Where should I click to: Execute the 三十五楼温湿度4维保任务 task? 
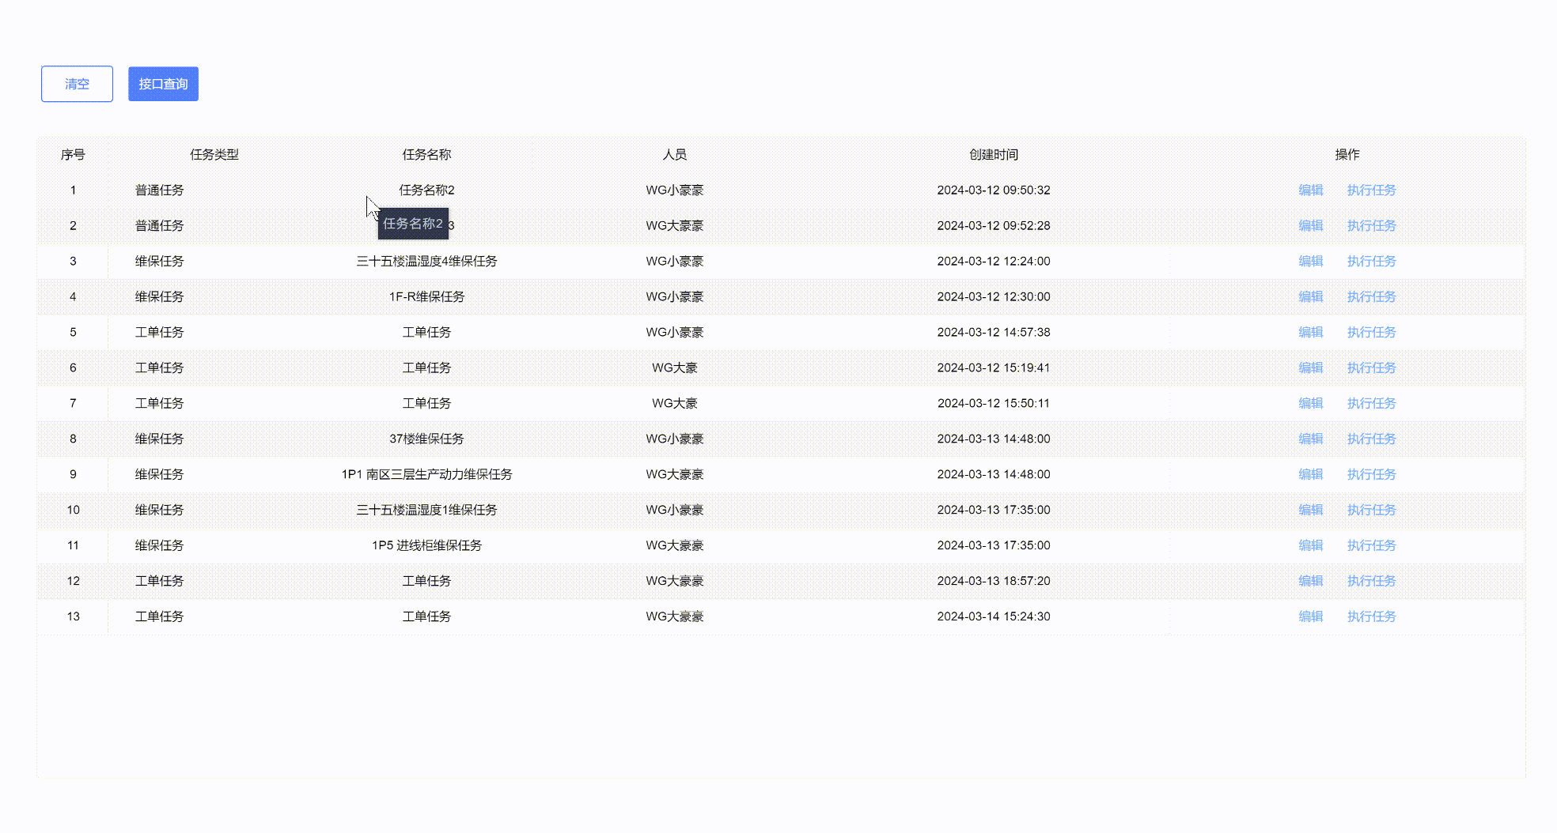(1371, 261)
